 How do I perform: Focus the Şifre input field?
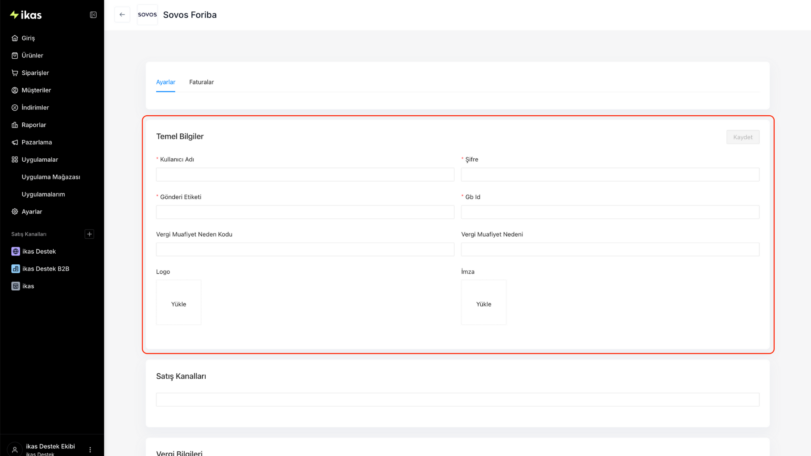pyautogui.click(x=610, y=174)
